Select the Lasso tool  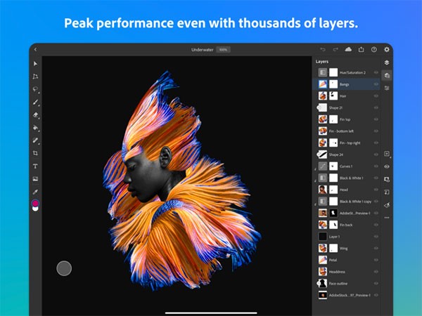(x=35, y=89)
